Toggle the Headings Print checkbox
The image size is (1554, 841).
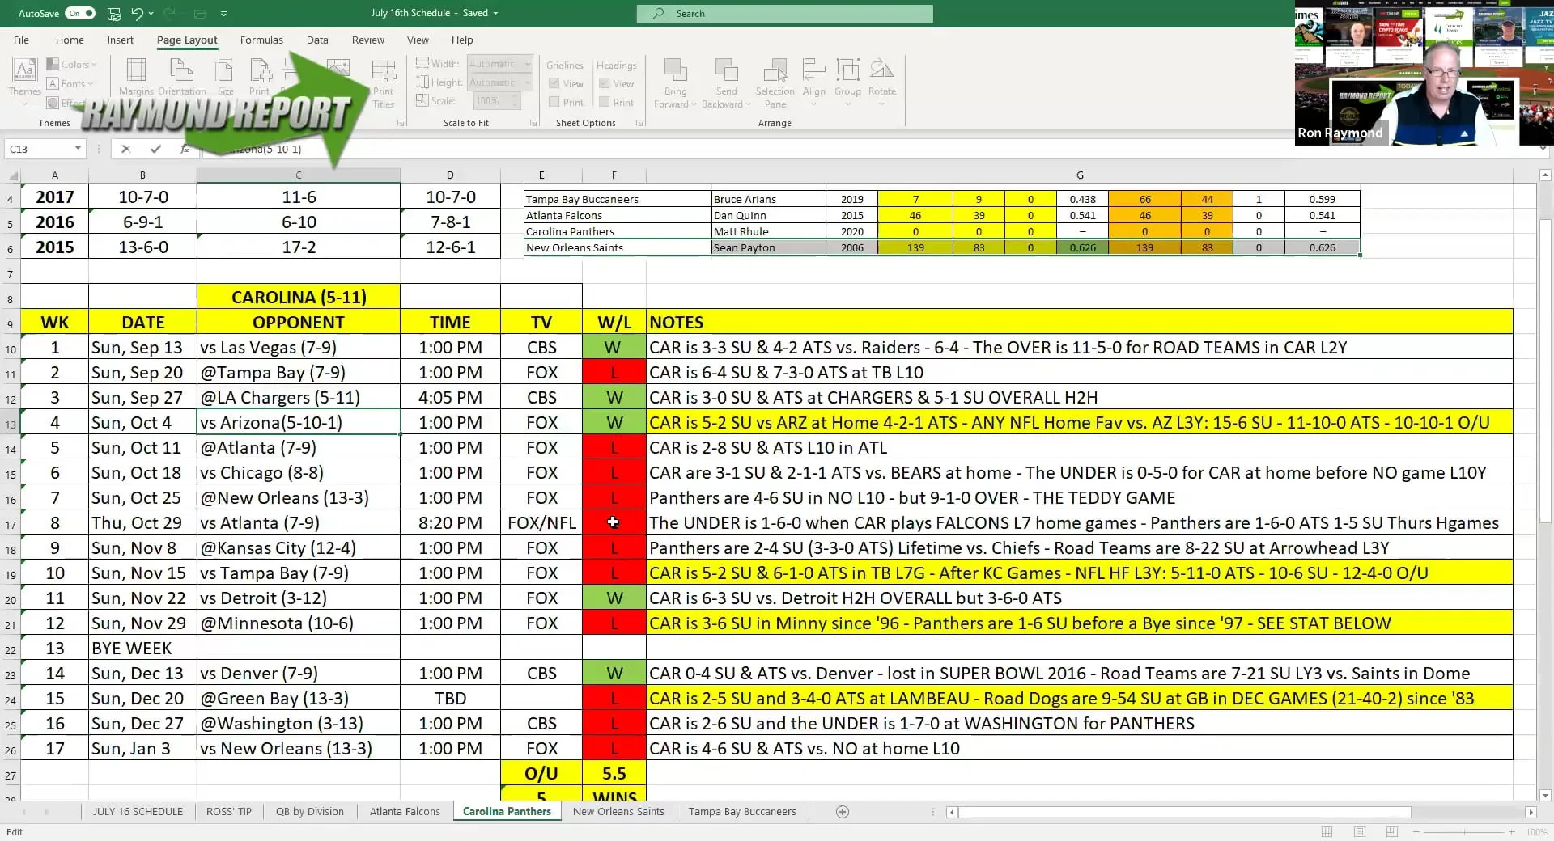[x=605, y=102]
